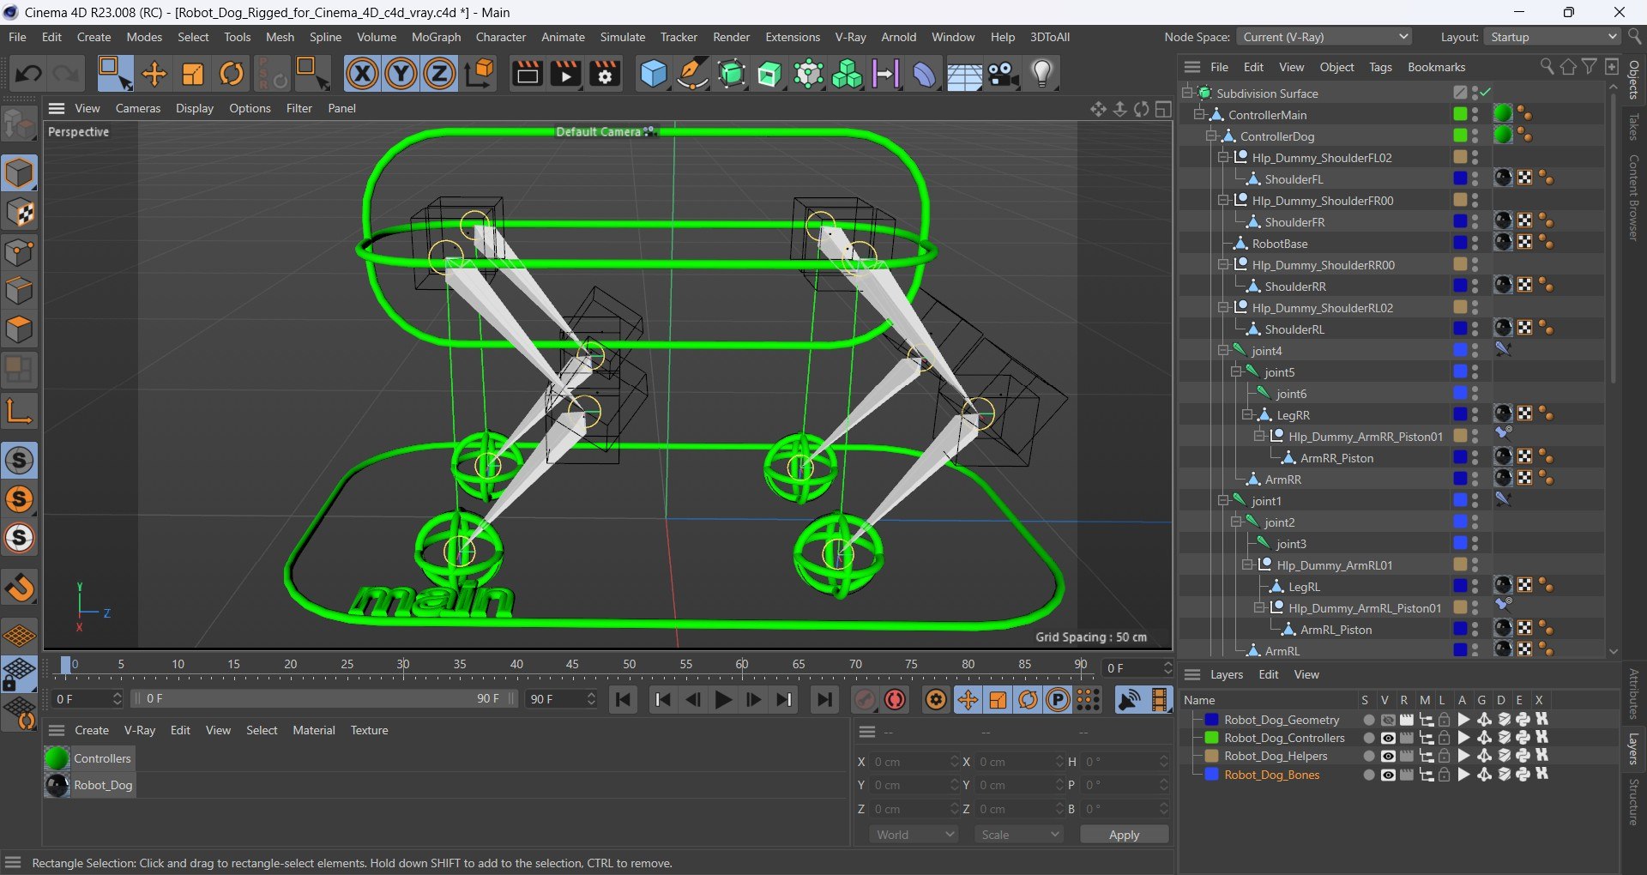1647x875 pixels.
Task: Click the Record Active Objects button
Action: click(865, 700)
